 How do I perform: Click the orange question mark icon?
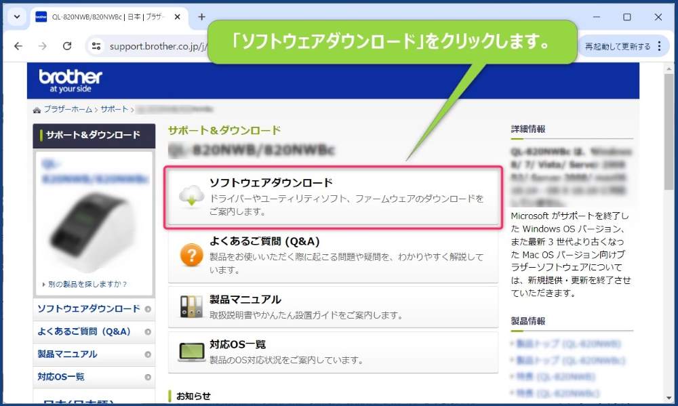(x=192, y=255)
